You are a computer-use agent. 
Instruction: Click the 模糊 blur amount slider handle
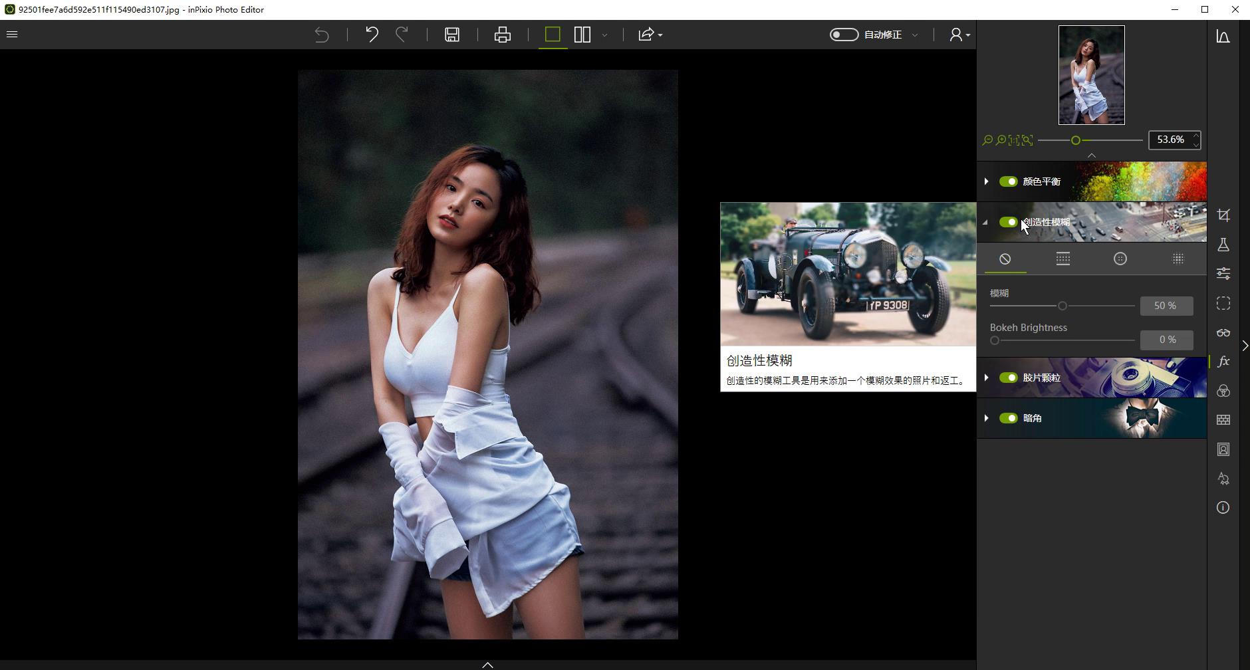[1062, 306]
